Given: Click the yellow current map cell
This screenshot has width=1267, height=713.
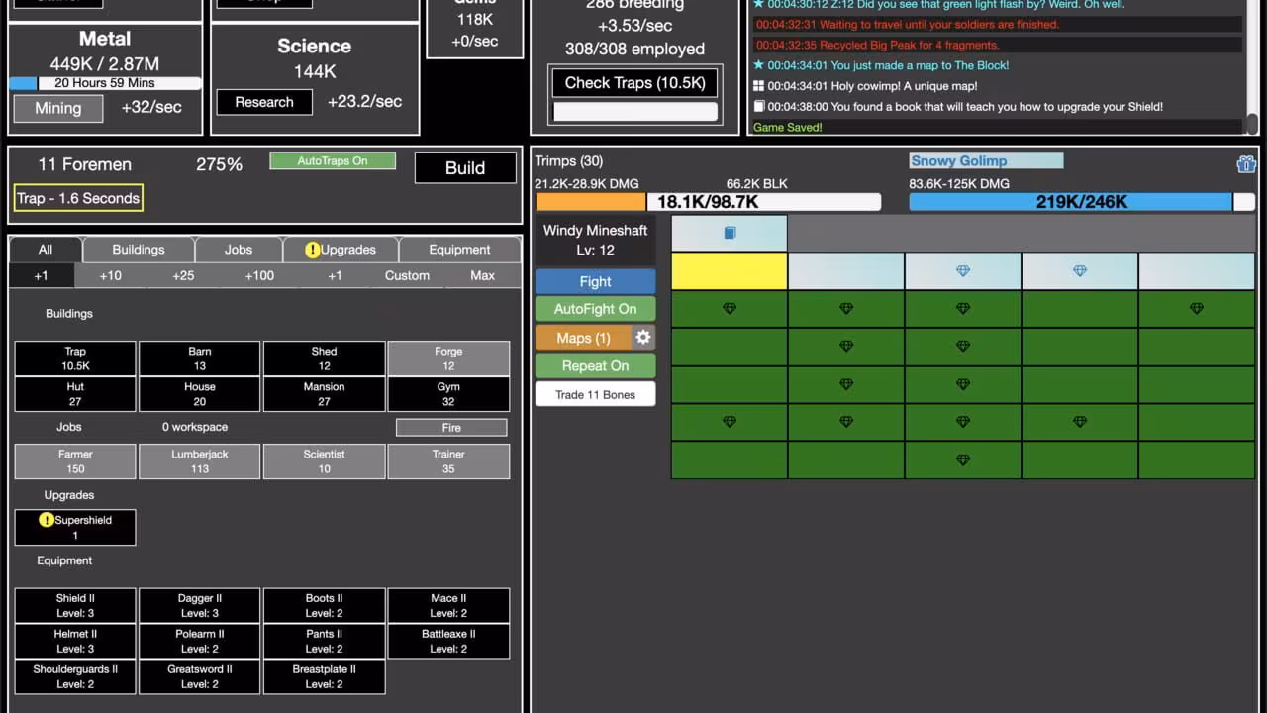Looking at the screenshot, I should click(x=730, y=271).
